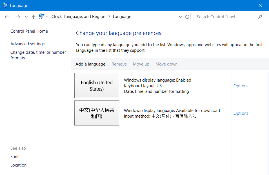Image resolution: width=269 pixels, height=175 pixels.
Task: Select the English (United States) language tile
Action: [97, 85]
